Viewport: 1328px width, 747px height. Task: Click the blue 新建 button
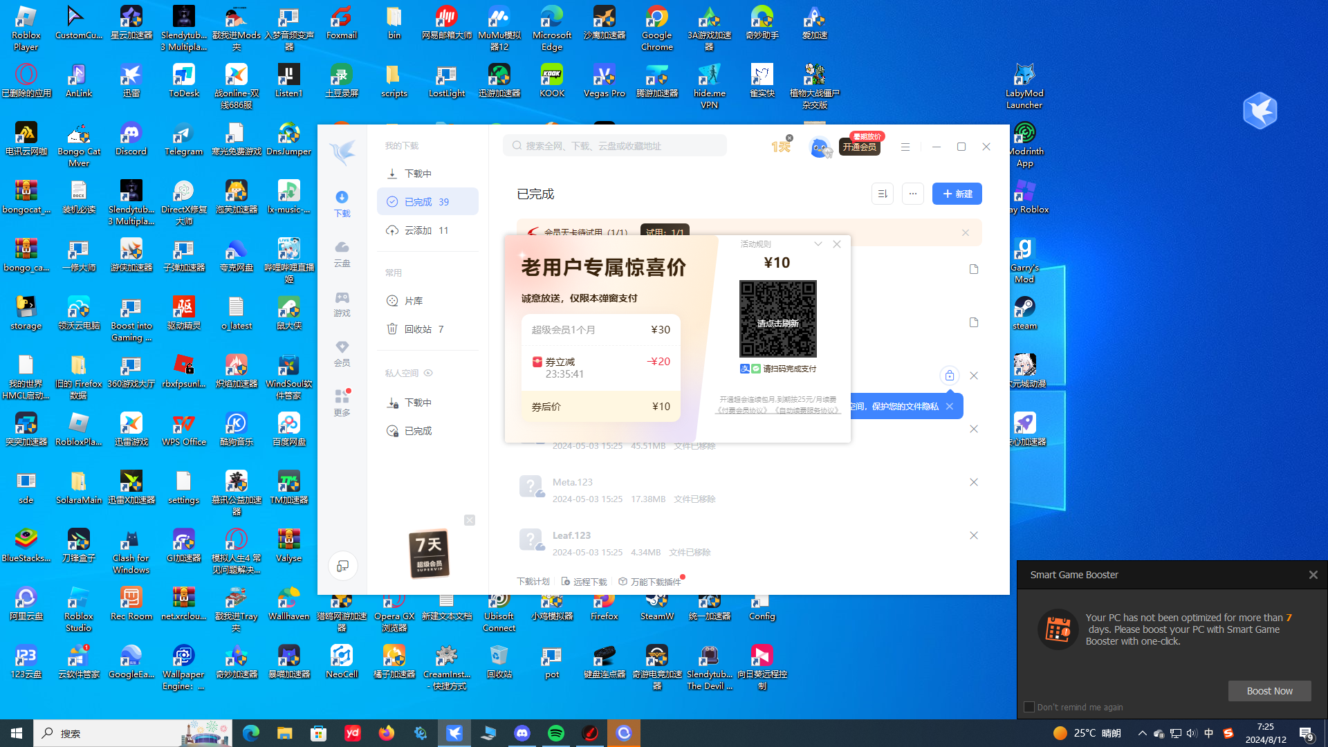tap(957, 194)
